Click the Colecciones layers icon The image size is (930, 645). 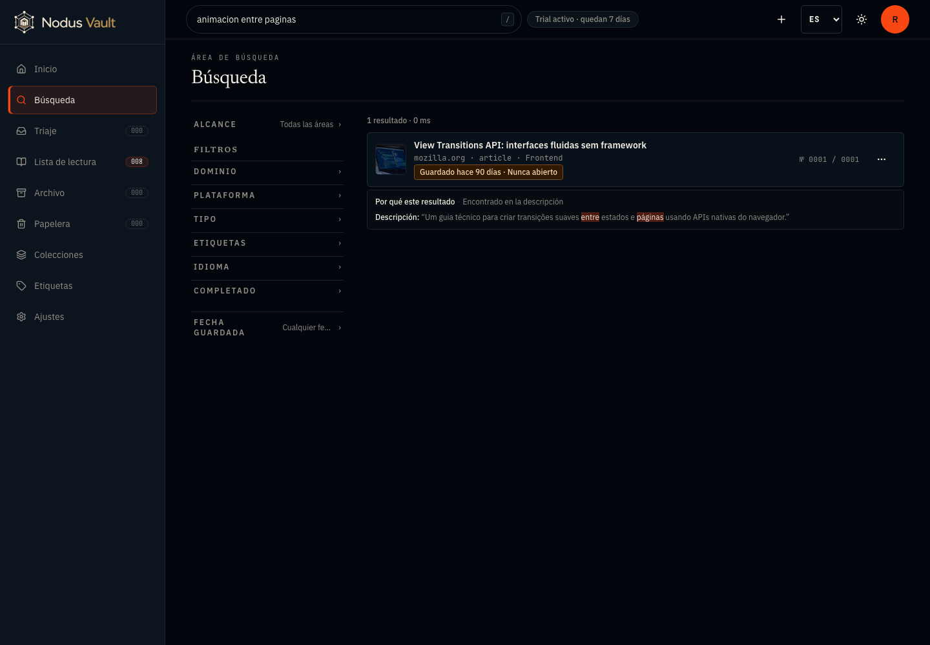click(x=21, y=255)
